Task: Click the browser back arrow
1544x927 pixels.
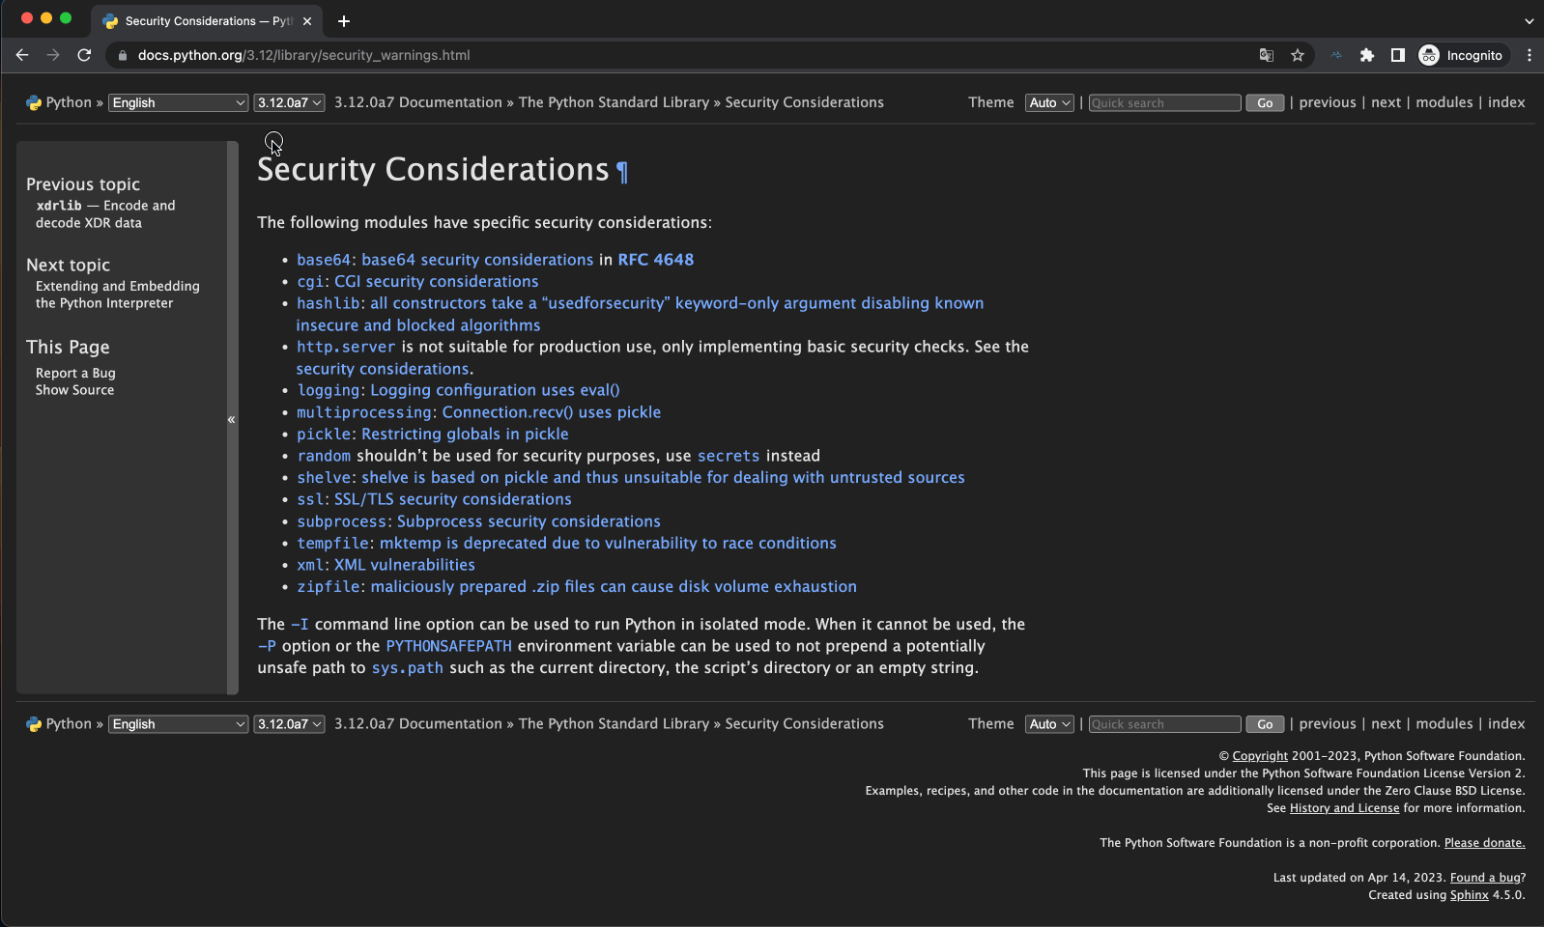Action: pos(22,55)
